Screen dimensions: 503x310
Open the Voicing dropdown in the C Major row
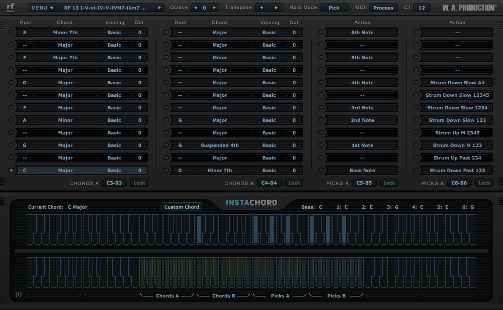click(x=114, y=171)
